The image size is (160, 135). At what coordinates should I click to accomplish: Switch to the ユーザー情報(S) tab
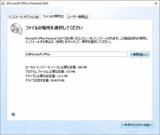78,17
